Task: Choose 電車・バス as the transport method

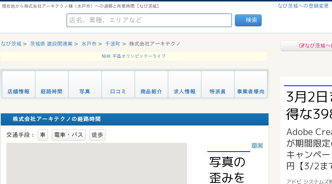Action: pos(69,135)
